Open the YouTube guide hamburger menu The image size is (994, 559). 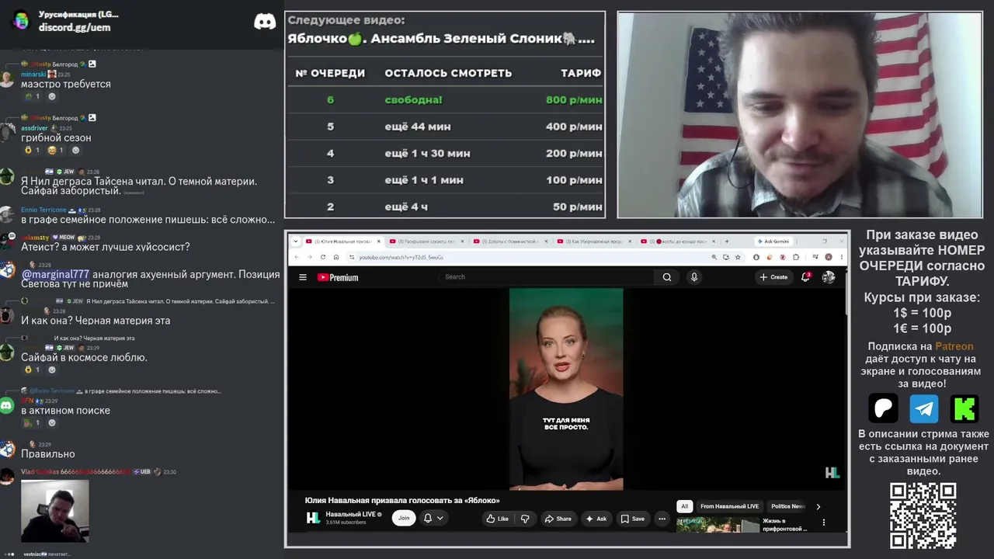tap(303, 277)
